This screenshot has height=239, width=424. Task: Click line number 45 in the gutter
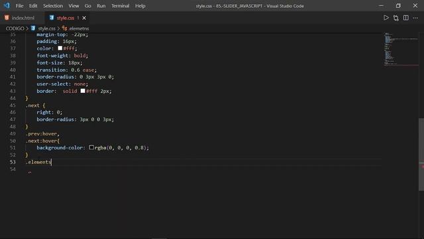tap(13, 105)
